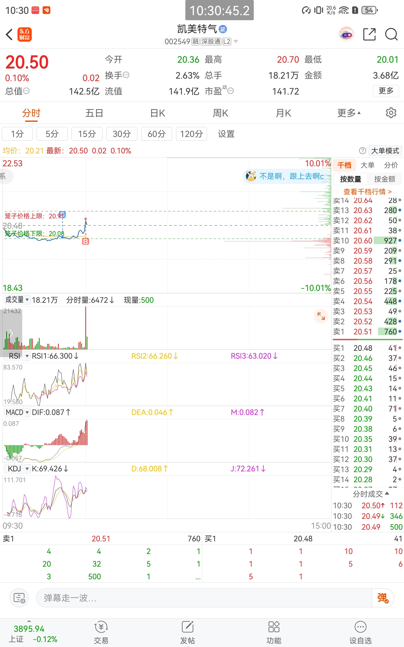Open the 成交量 indicator dropdown
The height and width of the screenshot is (647, 404).
coord(17,300)
